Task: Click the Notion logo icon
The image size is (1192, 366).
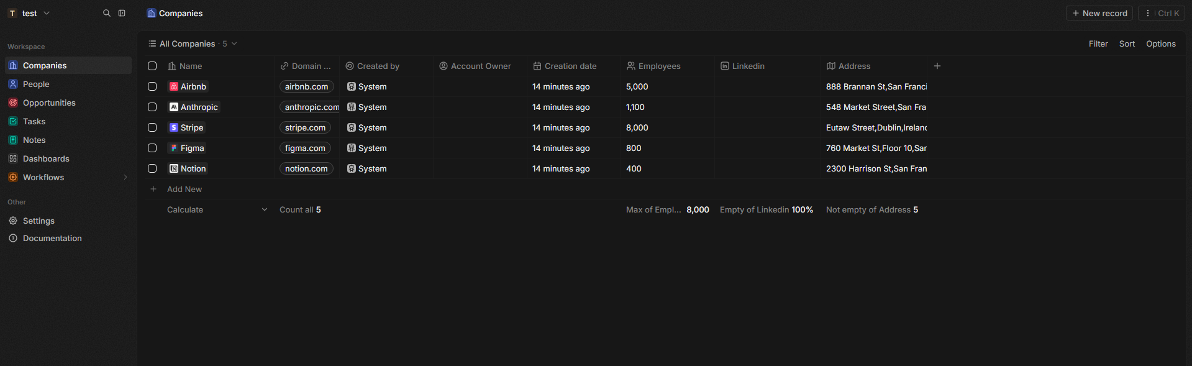Action: (174, 168)
